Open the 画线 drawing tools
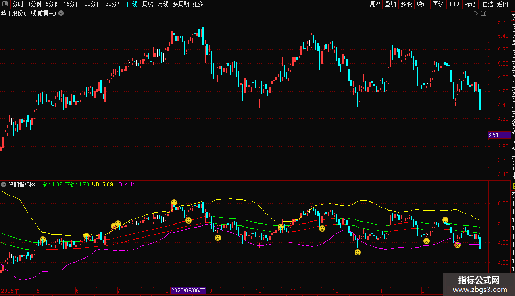 [438, 4]
